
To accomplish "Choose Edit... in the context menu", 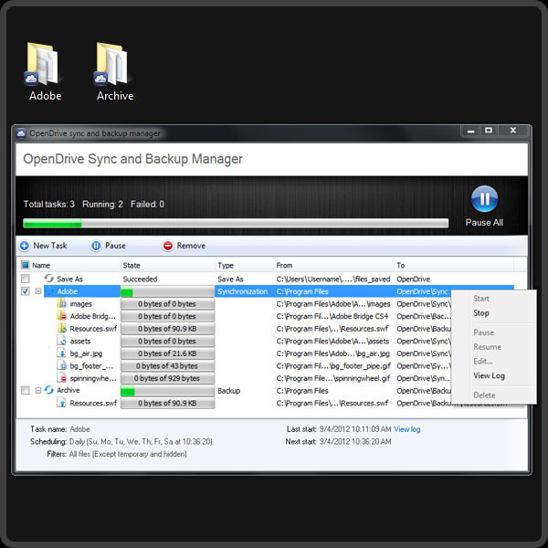I will tap(482, 361).
